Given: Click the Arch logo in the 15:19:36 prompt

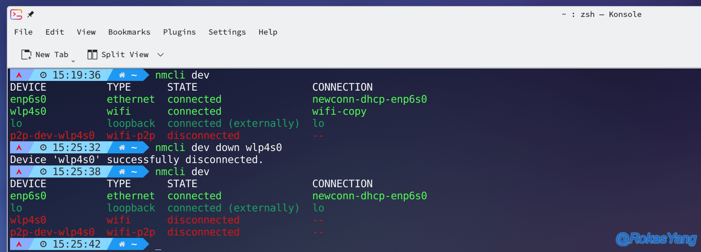Looking at the screenshot, I should coord(19,75).
